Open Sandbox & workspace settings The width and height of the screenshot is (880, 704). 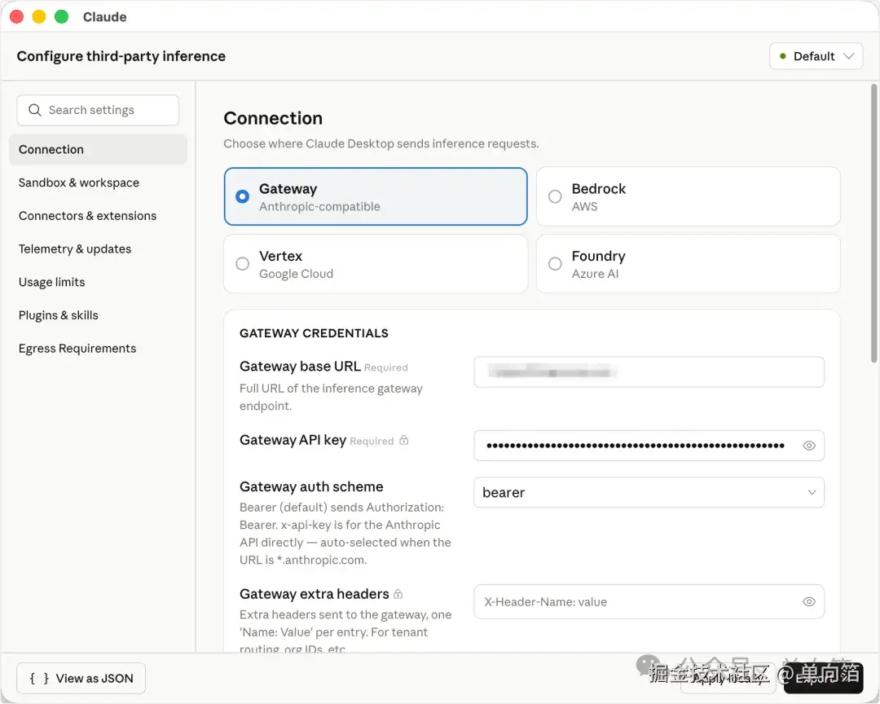98,183
